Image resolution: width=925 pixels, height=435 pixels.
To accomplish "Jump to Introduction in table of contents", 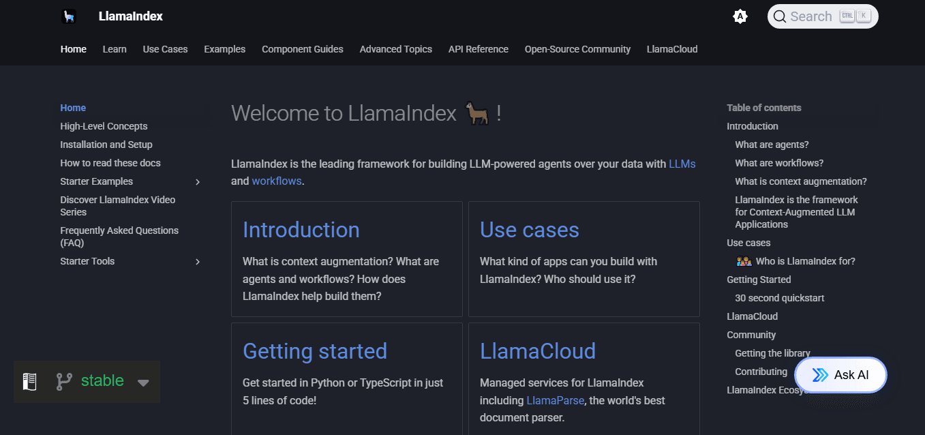I will tap(753, 126).
